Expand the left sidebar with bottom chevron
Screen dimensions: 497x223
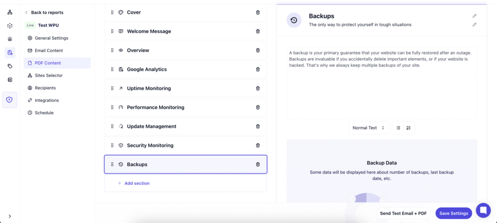click(x=10, y=216)
